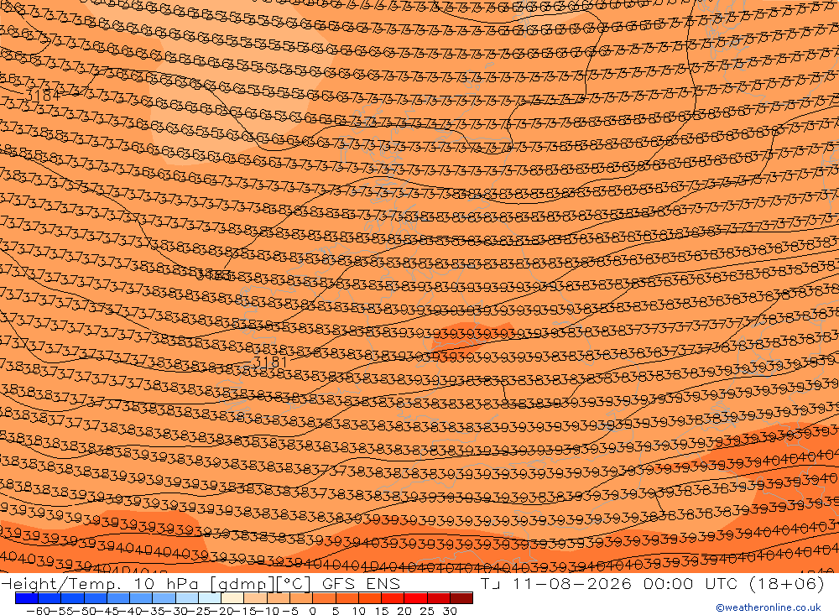839x615 pixels.
Task: Pick the red swatch between 20 and 25
Action: (415, 598)
